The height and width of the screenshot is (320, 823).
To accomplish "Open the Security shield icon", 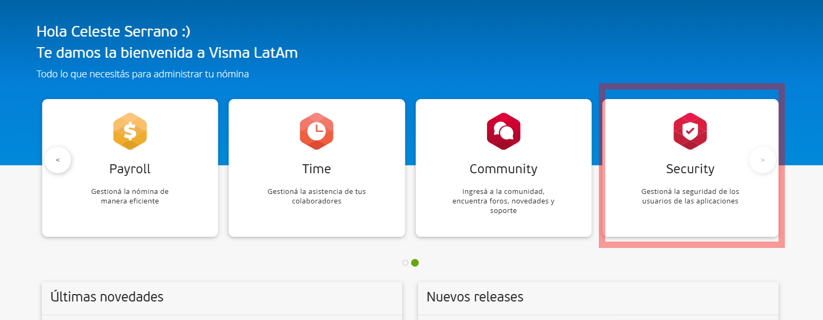I will click(691, 131).
